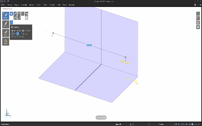Open the quick access toolbar customize dropdown
Image resolution: width=202 pixels, height=126 pixels.
[12, 1]
